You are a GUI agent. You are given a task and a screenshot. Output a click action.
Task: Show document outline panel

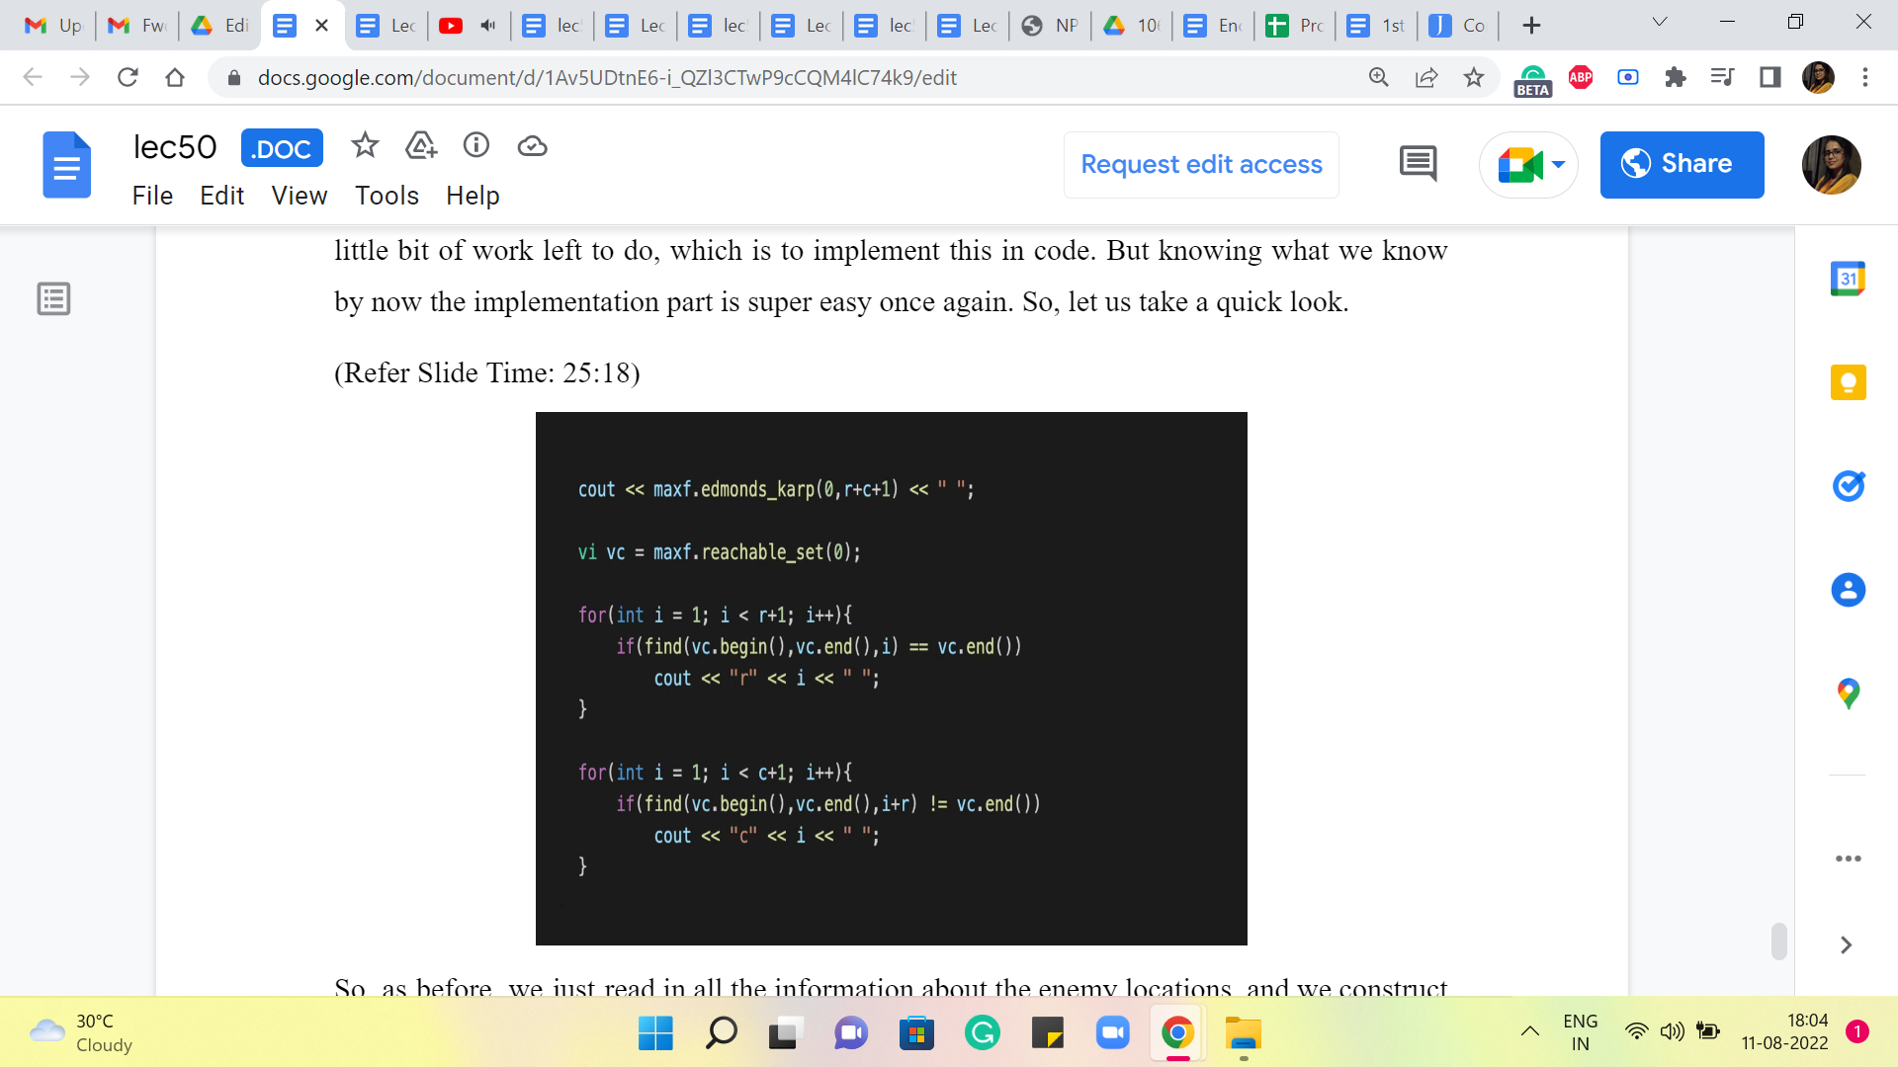click(53, 298)
